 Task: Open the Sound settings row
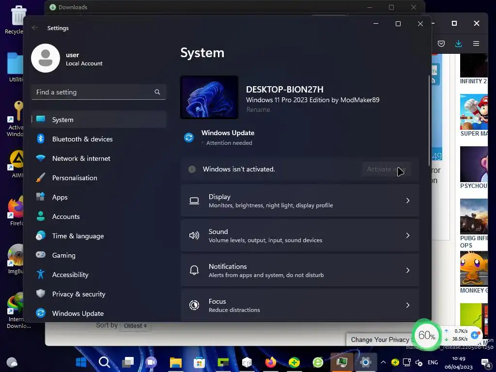click(300, 235)
